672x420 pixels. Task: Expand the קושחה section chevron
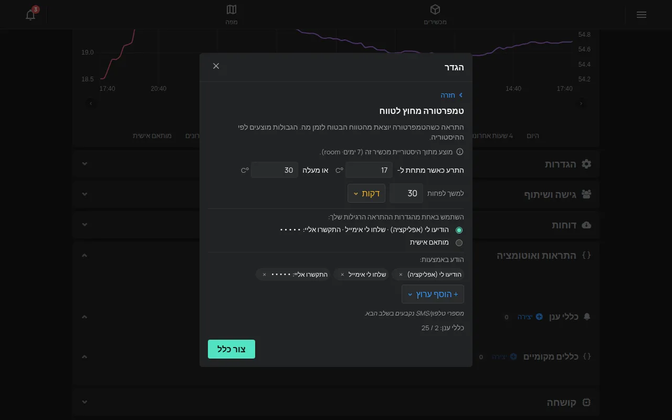(x=85, y=402)
